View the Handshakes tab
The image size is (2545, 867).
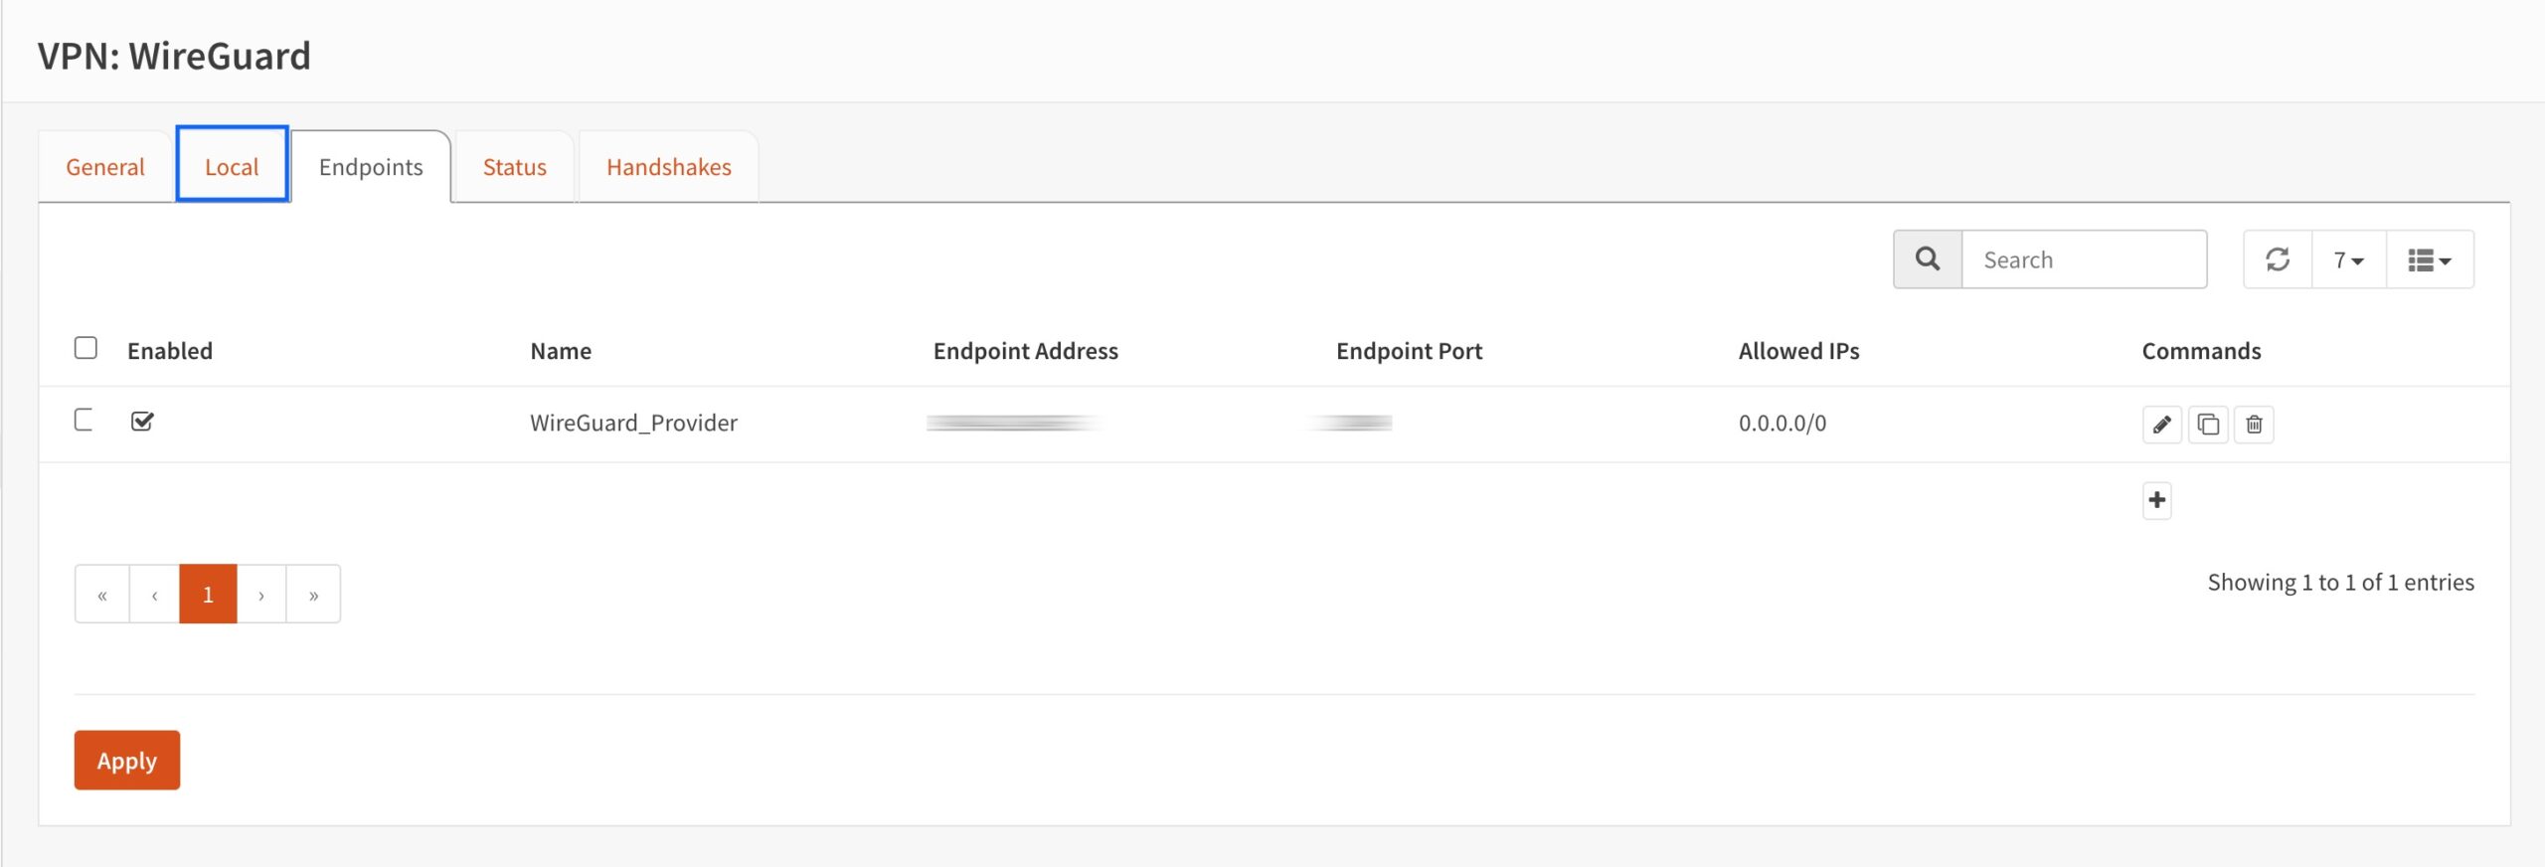(669, 167)
